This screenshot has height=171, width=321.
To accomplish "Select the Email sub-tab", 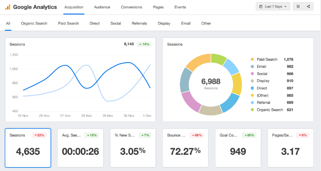I will point(186,24).
